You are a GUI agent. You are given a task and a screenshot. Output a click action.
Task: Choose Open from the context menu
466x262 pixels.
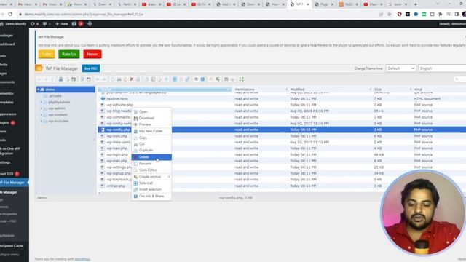[x=151, y=111]
